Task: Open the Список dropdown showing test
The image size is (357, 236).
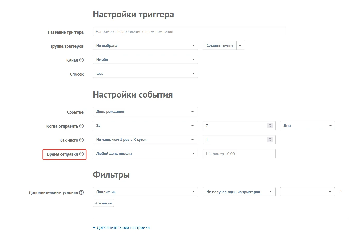Action: [x=146, y=73]
